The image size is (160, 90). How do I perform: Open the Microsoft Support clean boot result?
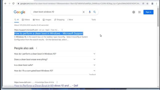[49, 33]
